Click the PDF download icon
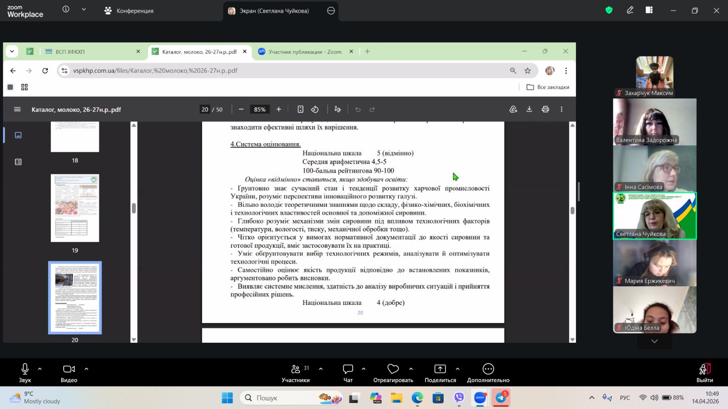Viewport: 728px width, 409px height. [x=529, y=110]
